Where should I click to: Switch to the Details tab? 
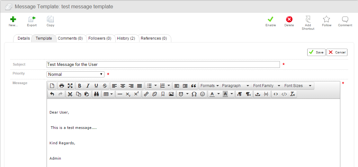[x=23, y=38]
